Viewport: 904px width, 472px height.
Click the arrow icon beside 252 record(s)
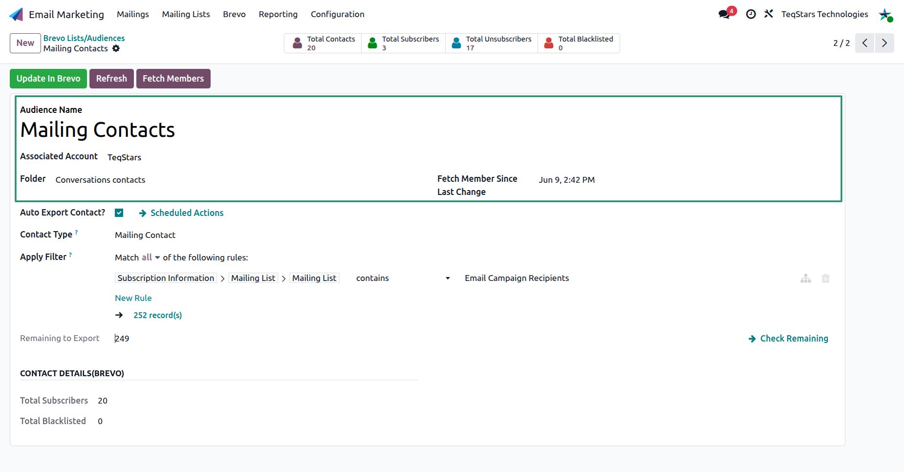(x=119, y=315)
